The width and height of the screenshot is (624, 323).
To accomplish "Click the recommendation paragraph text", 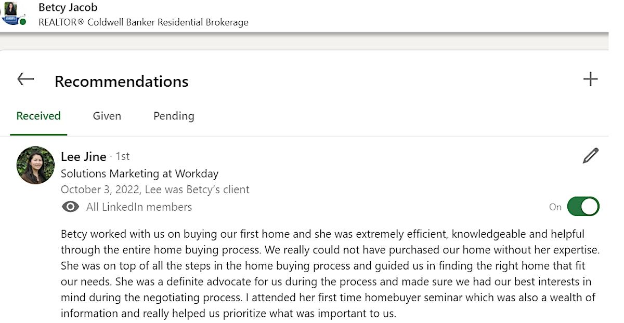I will click(328, 274).
